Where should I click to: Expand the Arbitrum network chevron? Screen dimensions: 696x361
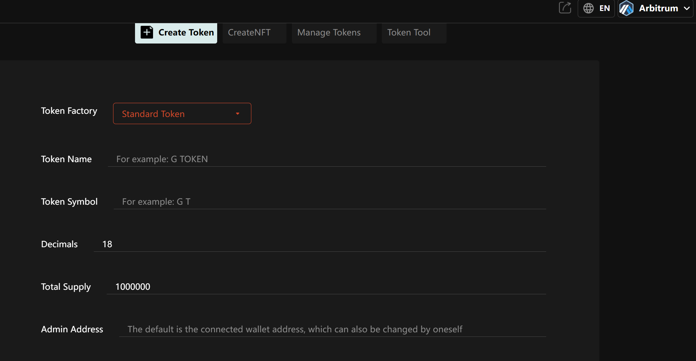[x=687, y=8]
